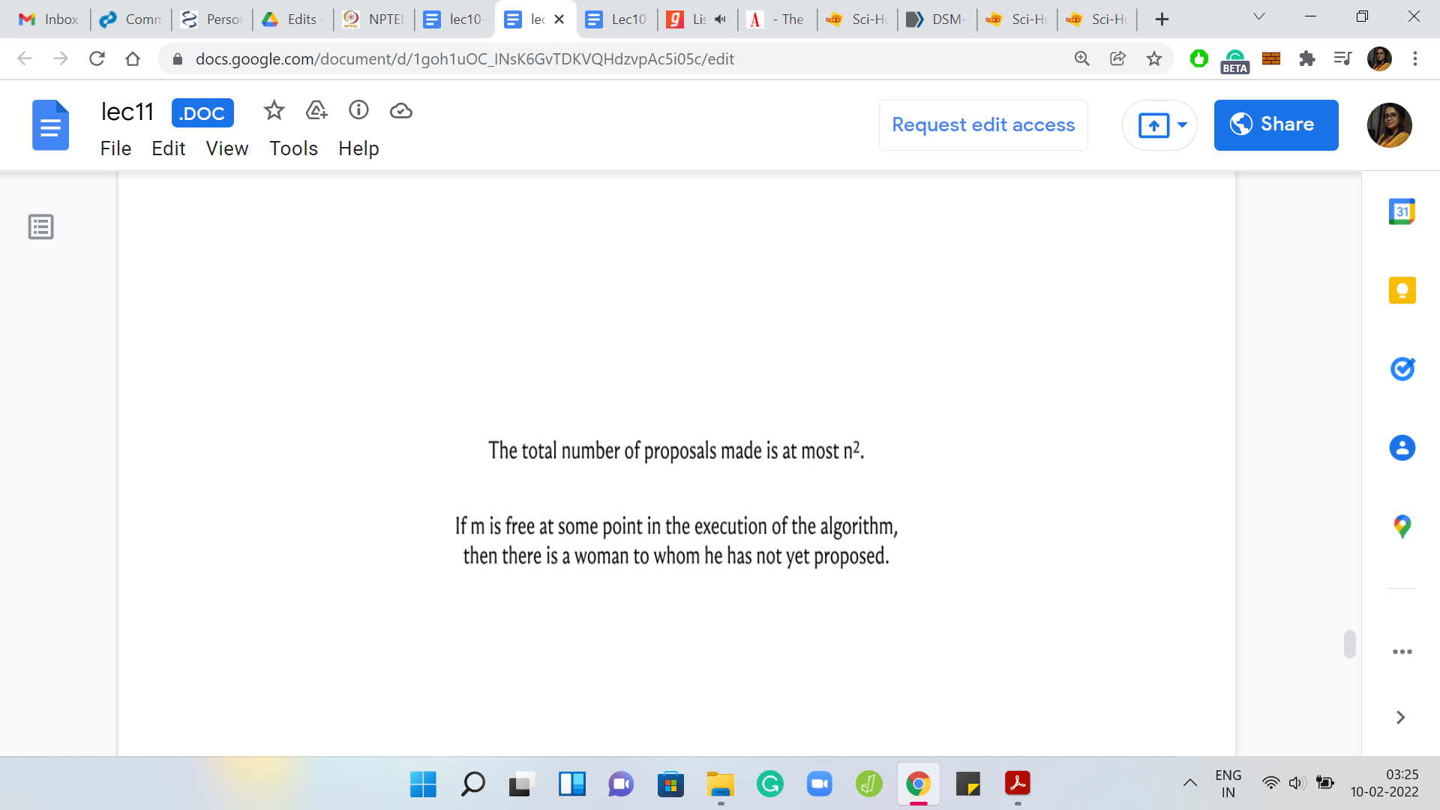1440x810 pixels.
Task: Open Google Calendar side panel
Action: pyautogui.click(x=1402, y=211)
